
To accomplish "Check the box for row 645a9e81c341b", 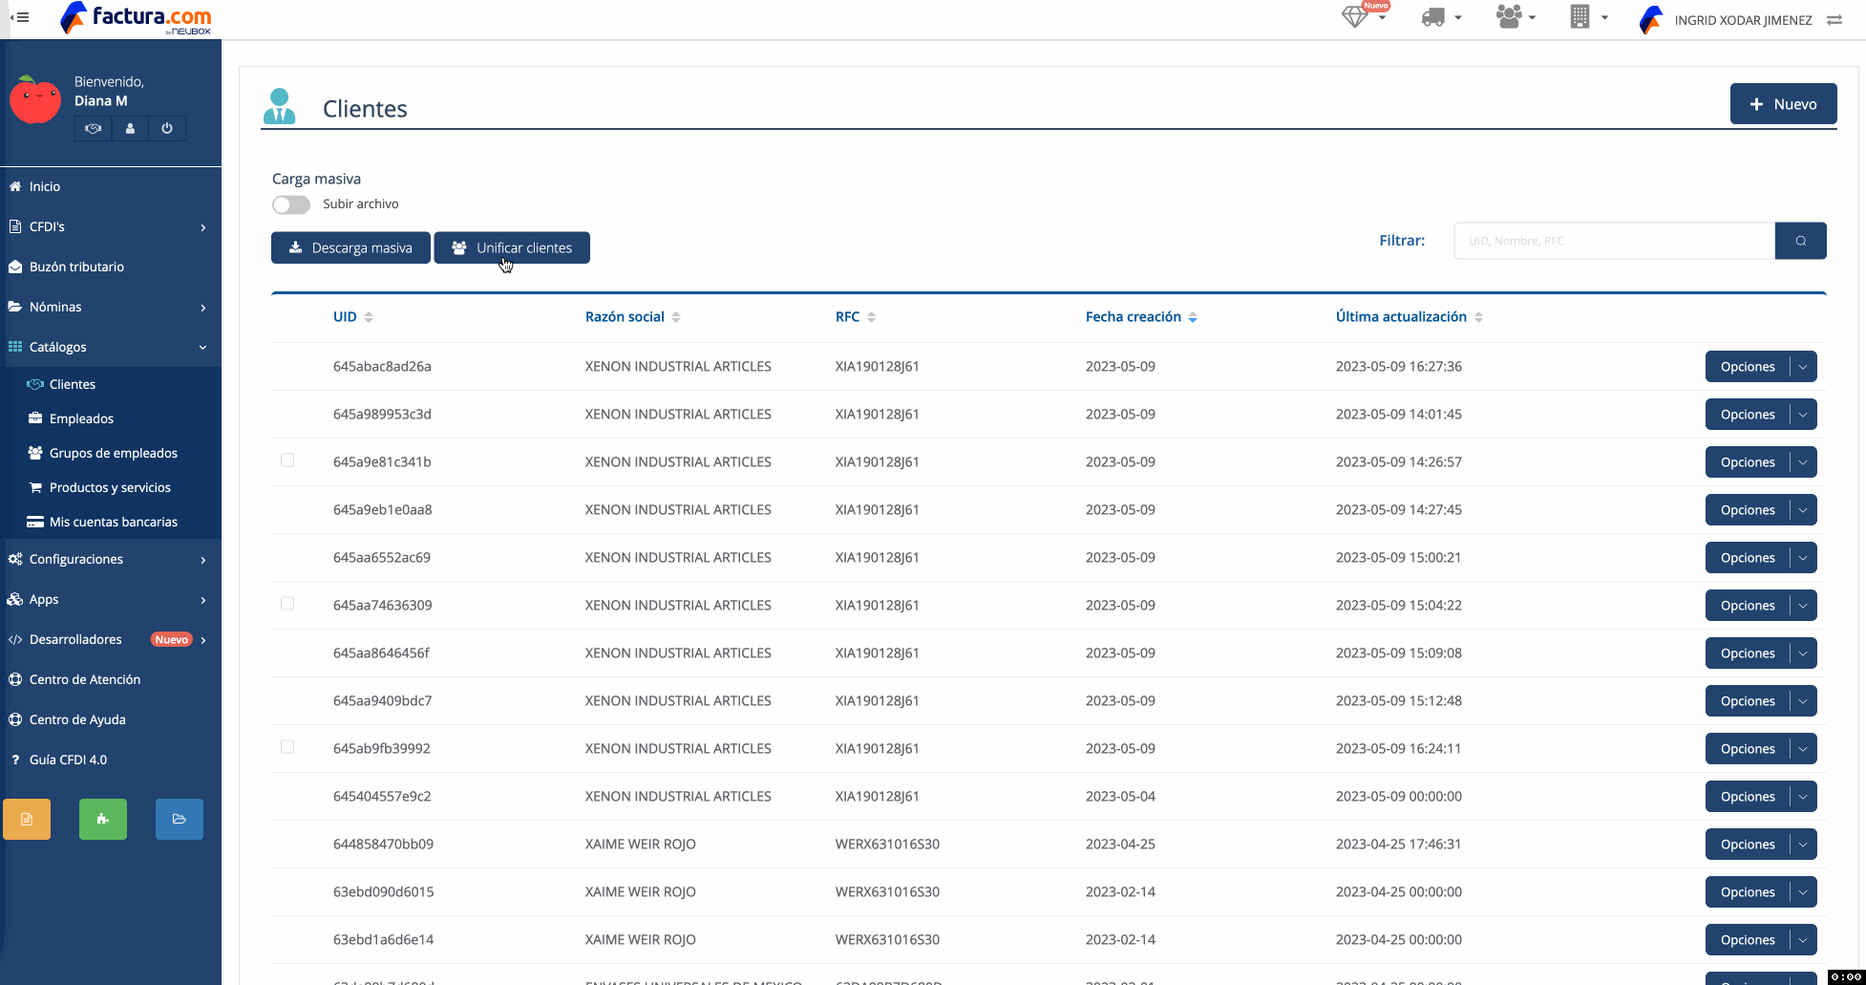I will pos(287,460).
